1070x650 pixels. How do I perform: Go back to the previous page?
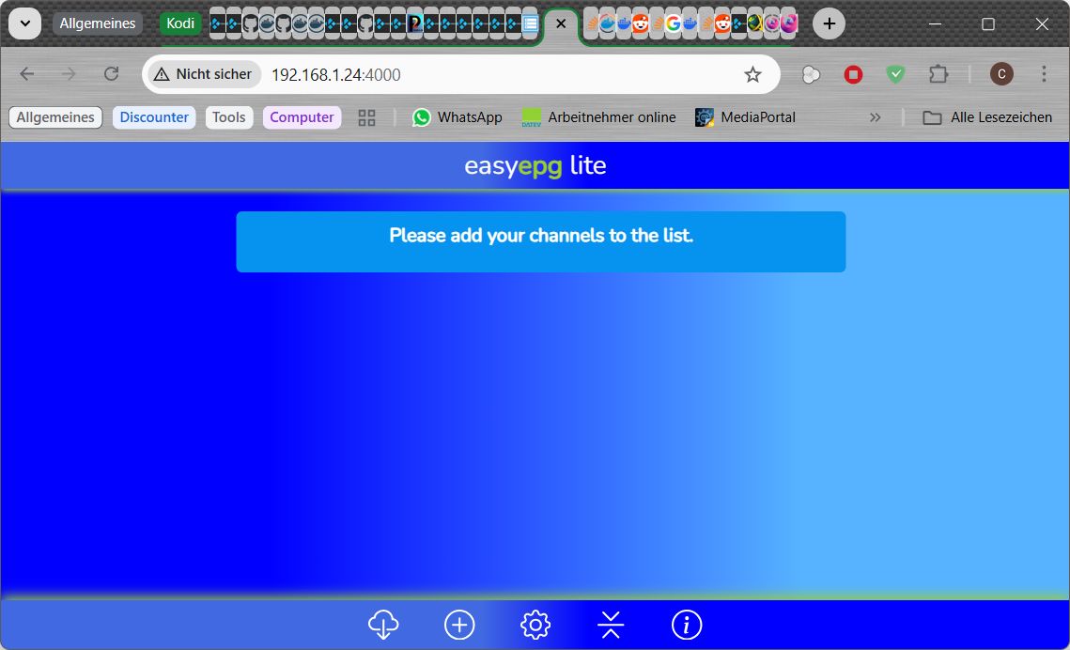27,73
